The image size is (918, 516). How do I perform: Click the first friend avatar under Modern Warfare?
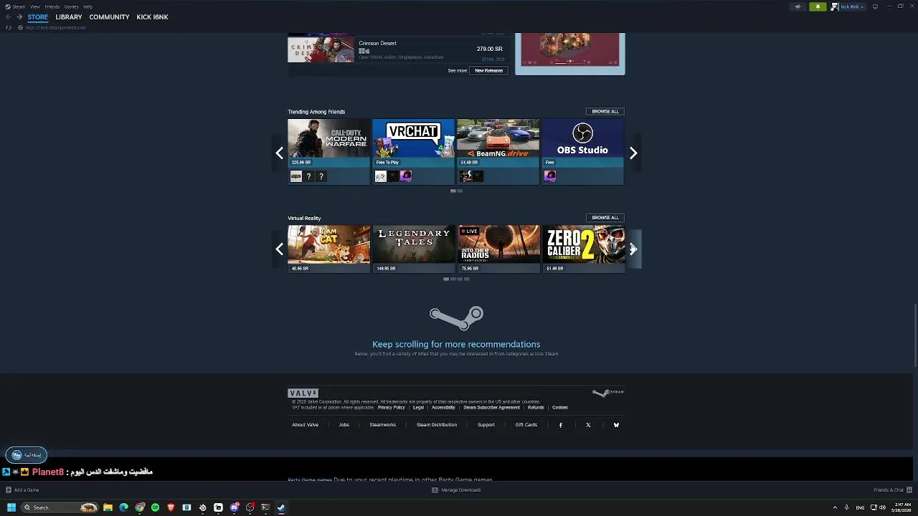click(296, 176)
